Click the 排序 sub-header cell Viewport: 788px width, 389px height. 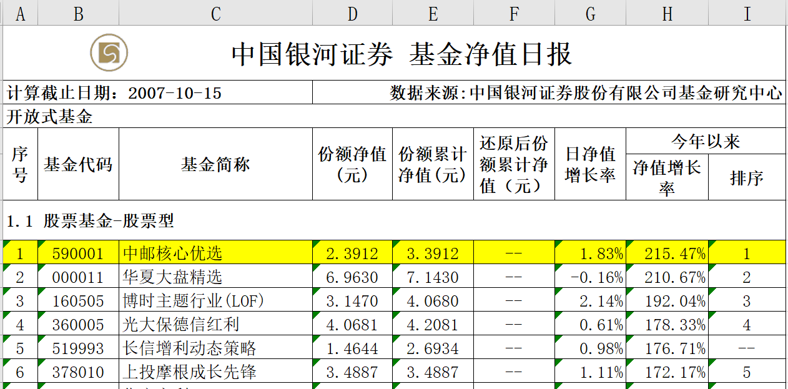tap(747, 177)
